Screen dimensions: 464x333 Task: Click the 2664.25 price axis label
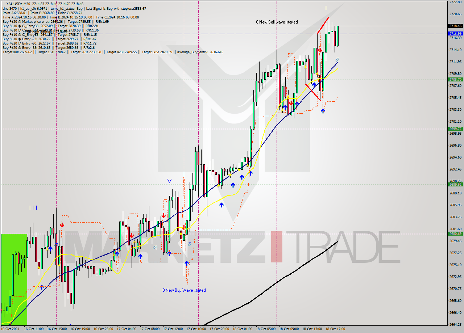455,324
